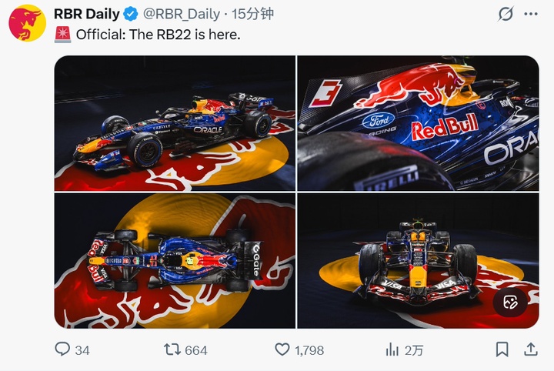Open the side-view RB22 car photo

[175, 123]
